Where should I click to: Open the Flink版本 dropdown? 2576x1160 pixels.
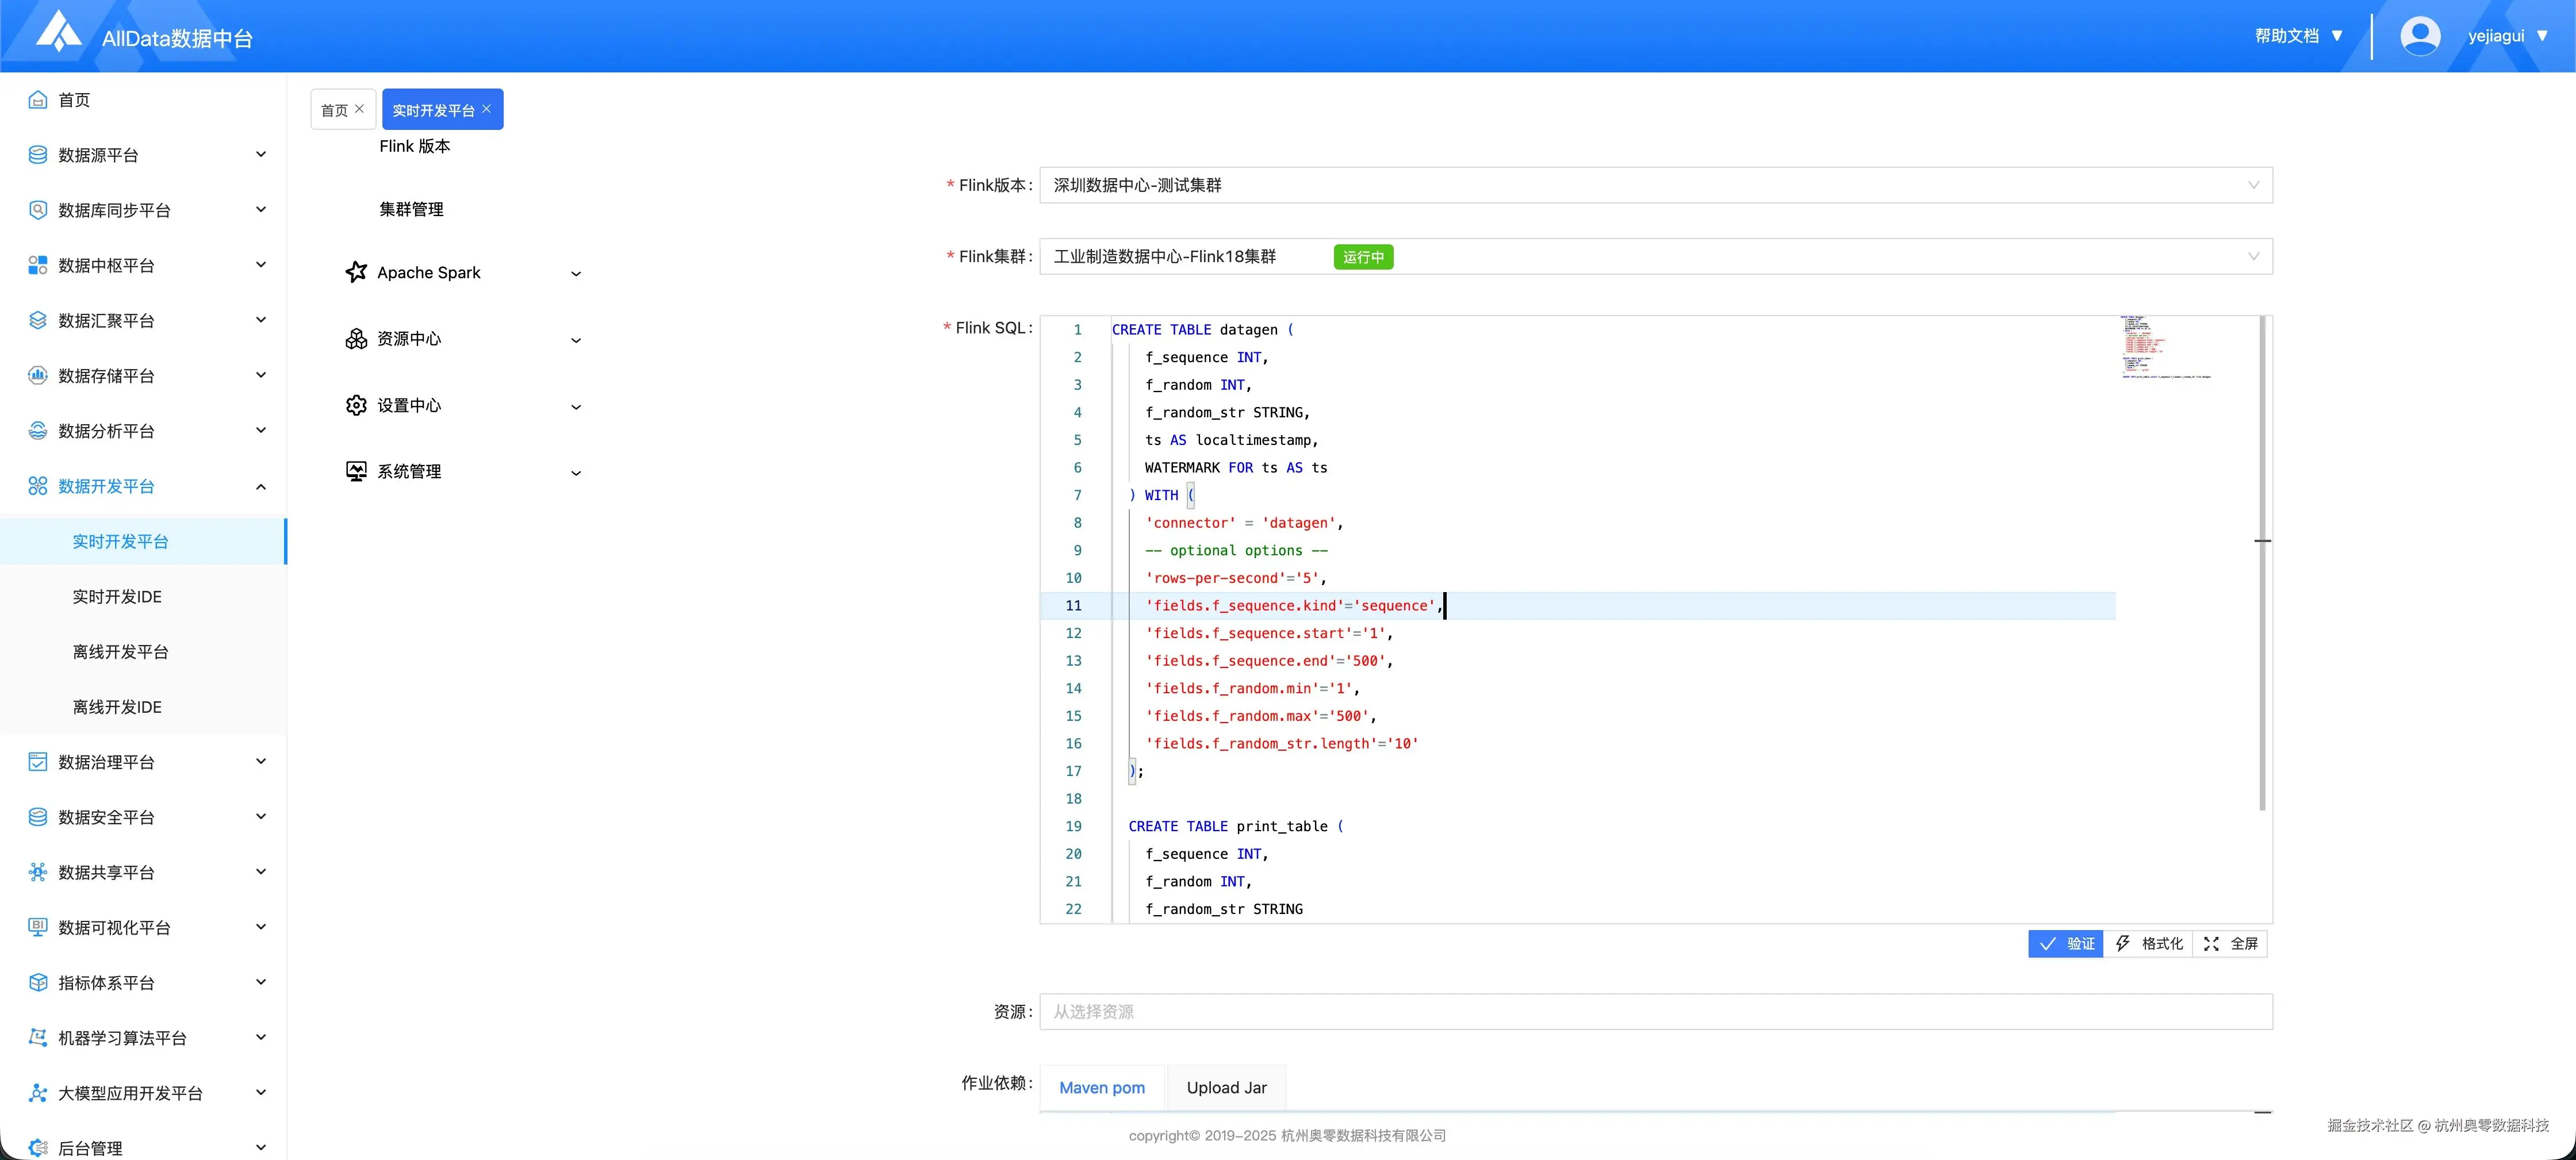point(1655,185)
